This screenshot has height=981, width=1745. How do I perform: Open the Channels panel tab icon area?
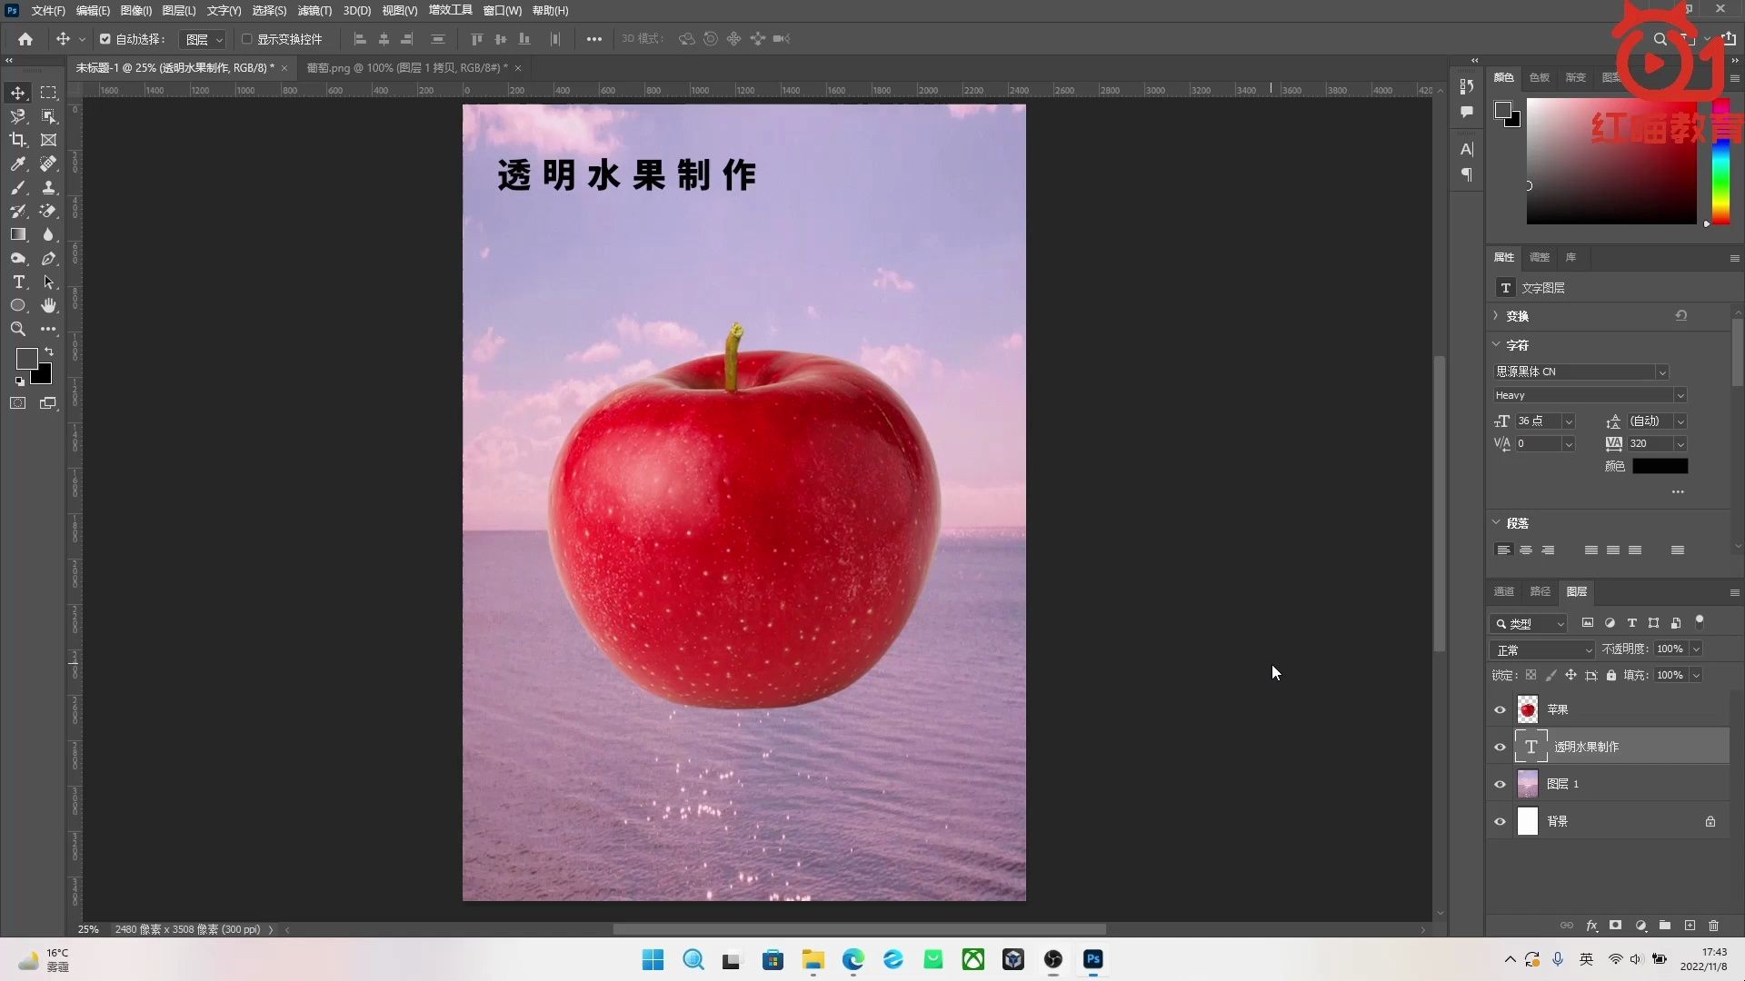click(1503, 591)
